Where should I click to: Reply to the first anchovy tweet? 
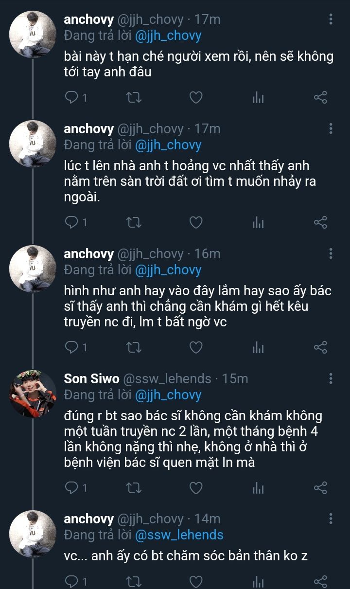[72, 98]
